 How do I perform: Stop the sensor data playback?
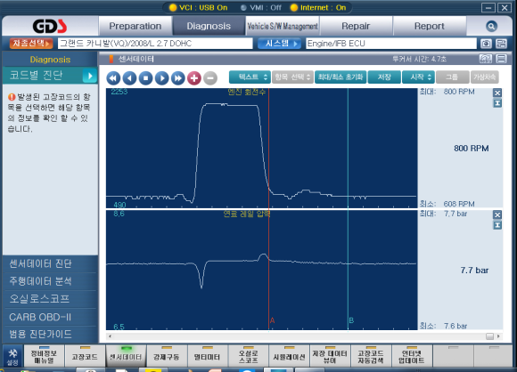click(145, 78)
